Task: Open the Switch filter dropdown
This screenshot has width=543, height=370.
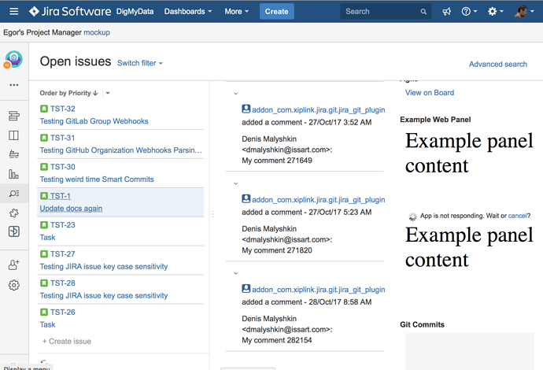Action: [x=140, y=63]
